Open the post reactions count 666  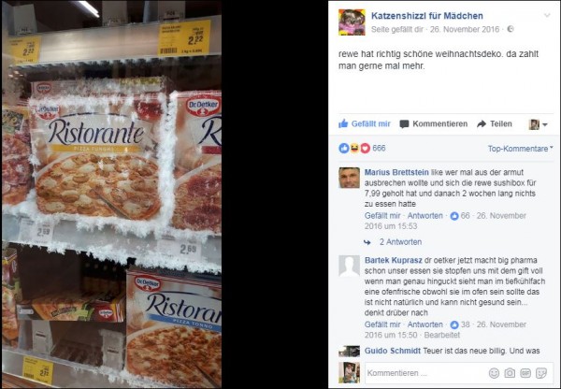[x=362, y=148]
